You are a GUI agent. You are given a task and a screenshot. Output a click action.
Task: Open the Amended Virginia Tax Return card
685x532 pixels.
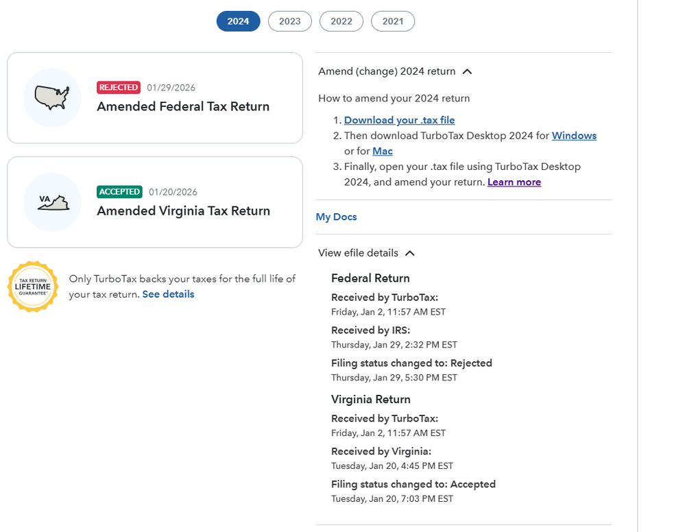(155, 202)
